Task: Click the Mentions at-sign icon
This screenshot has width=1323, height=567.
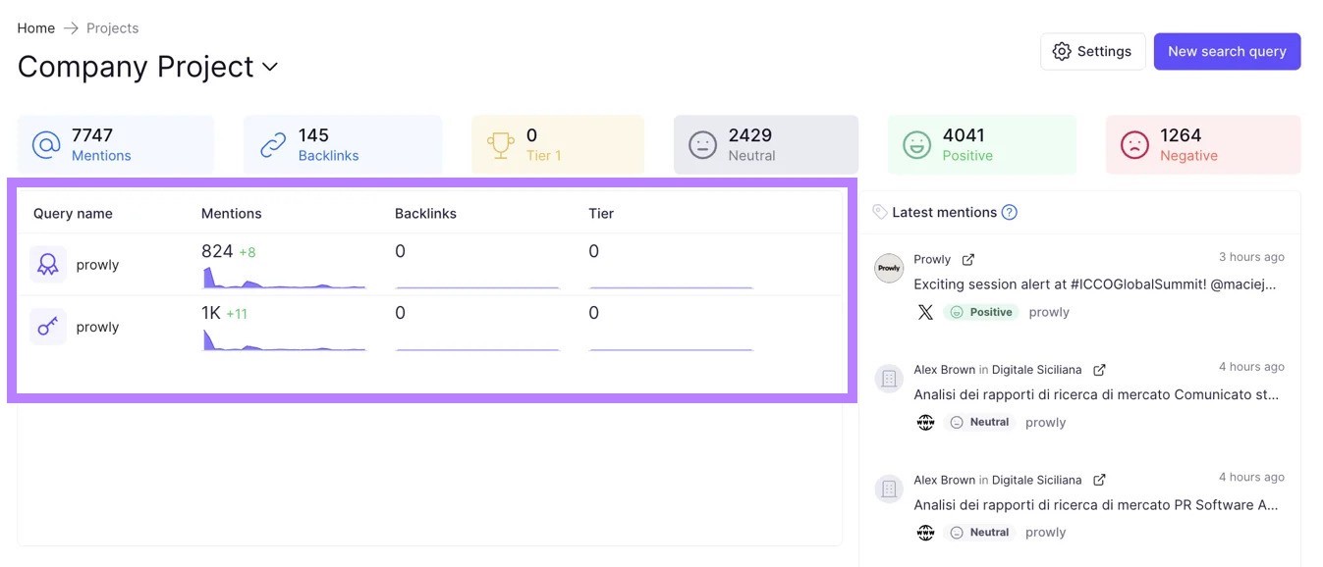Action: pos(44,143)
